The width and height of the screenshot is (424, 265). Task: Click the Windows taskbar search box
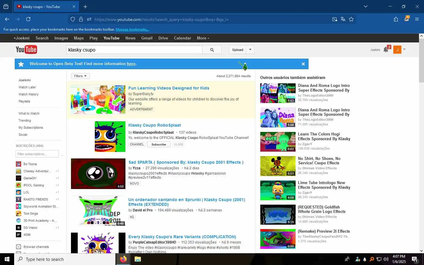coord(65,259)
